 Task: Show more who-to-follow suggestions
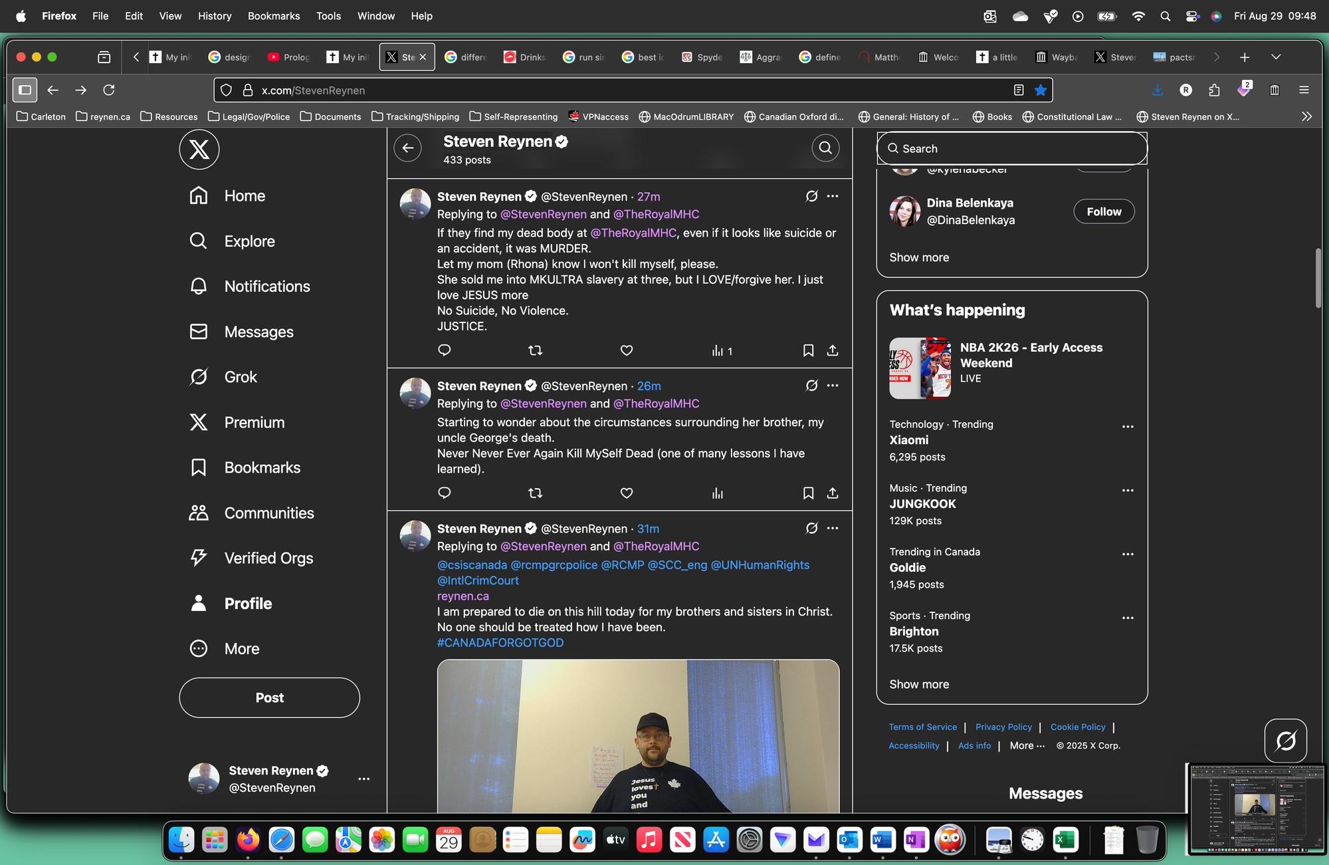point(919,257)
